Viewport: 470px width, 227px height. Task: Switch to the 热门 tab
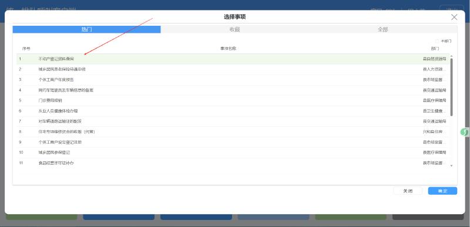(86, 29)
